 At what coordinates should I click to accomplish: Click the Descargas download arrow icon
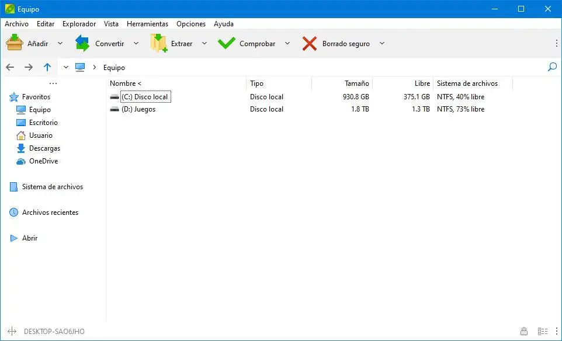(x=21, y=148)
